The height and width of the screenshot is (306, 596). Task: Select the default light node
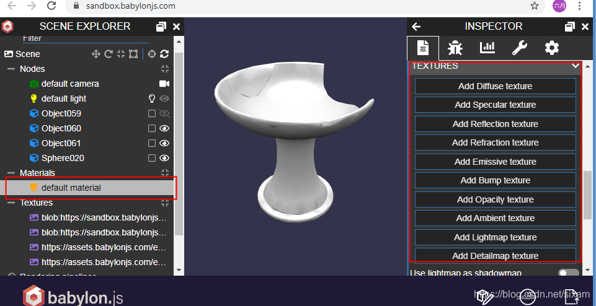(x=63, y=98)
